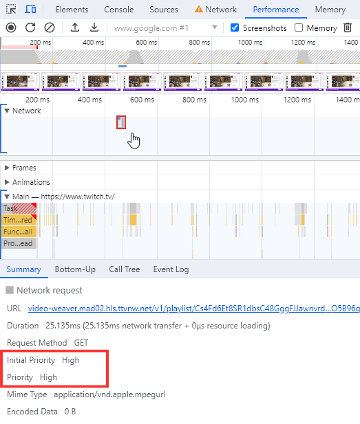This screenshot has width=360, height=424.
Task: Open the video-weaver playlist URL link
Action: tap(193, 309)
